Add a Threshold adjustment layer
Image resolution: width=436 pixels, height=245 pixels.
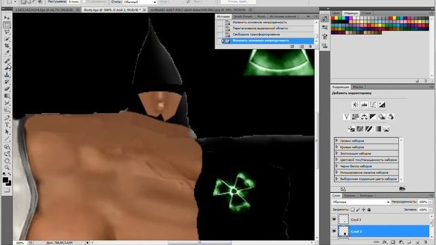coord(369,129)
